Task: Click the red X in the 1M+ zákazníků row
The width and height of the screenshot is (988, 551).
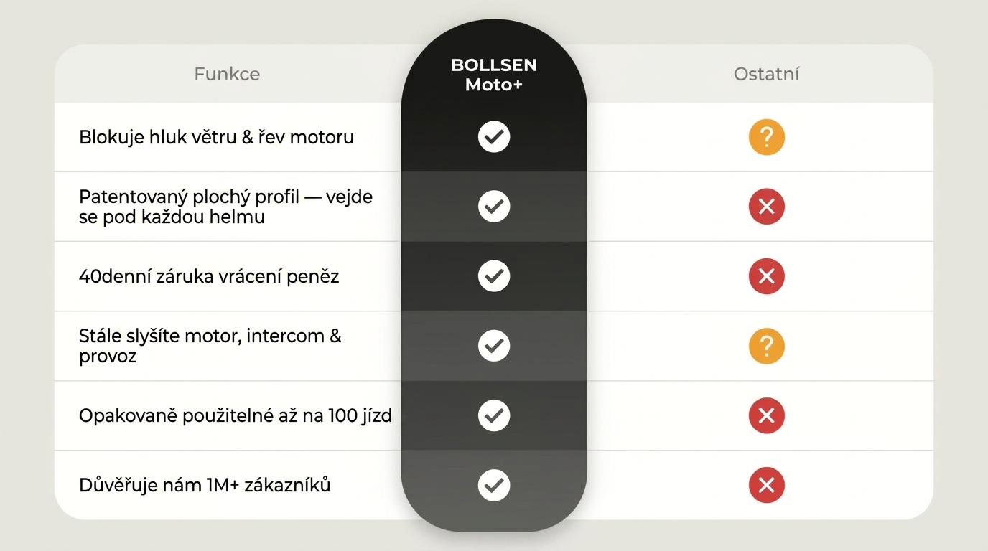Action: coord(766,485)
